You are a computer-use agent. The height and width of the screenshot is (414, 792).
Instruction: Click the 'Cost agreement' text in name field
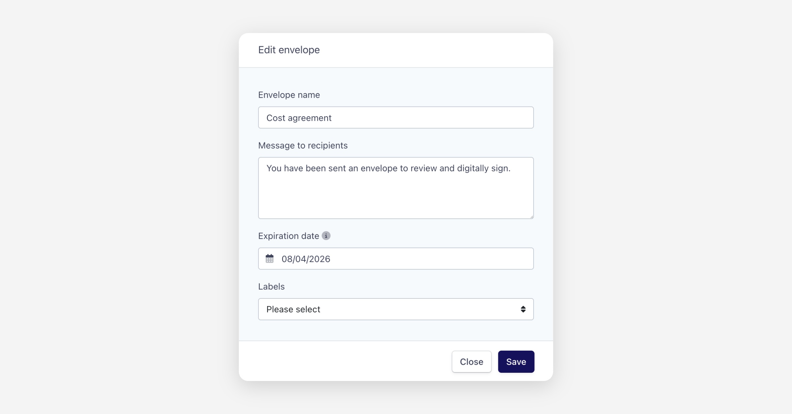(299, 118)
